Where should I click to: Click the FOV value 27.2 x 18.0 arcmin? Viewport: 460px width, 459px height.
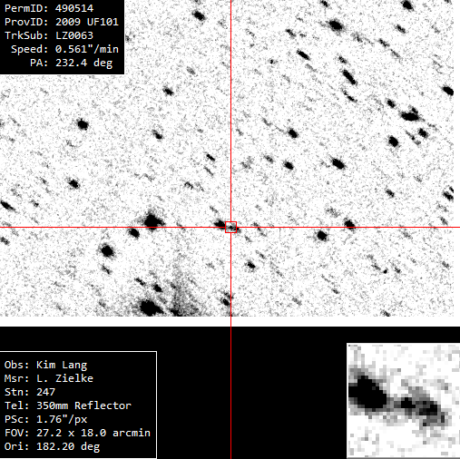(93, 433)
